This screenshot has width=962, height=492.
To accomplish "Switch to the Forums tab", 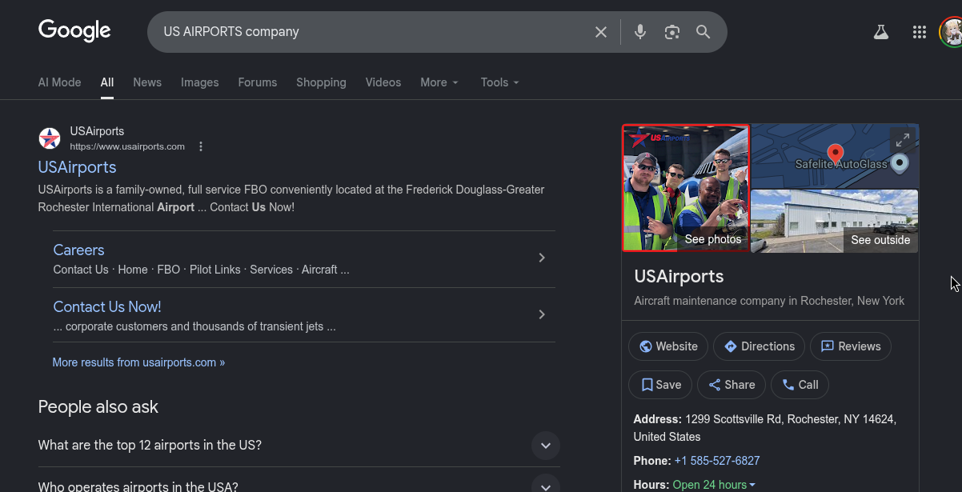I will [258, 82].
